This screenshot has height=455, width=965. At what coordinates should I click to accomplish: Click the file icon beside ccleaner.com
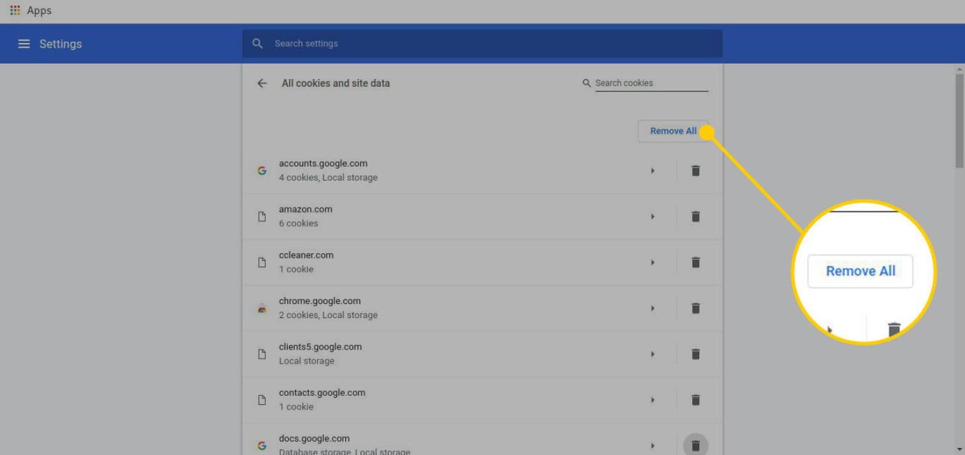[x=262, y=262]
